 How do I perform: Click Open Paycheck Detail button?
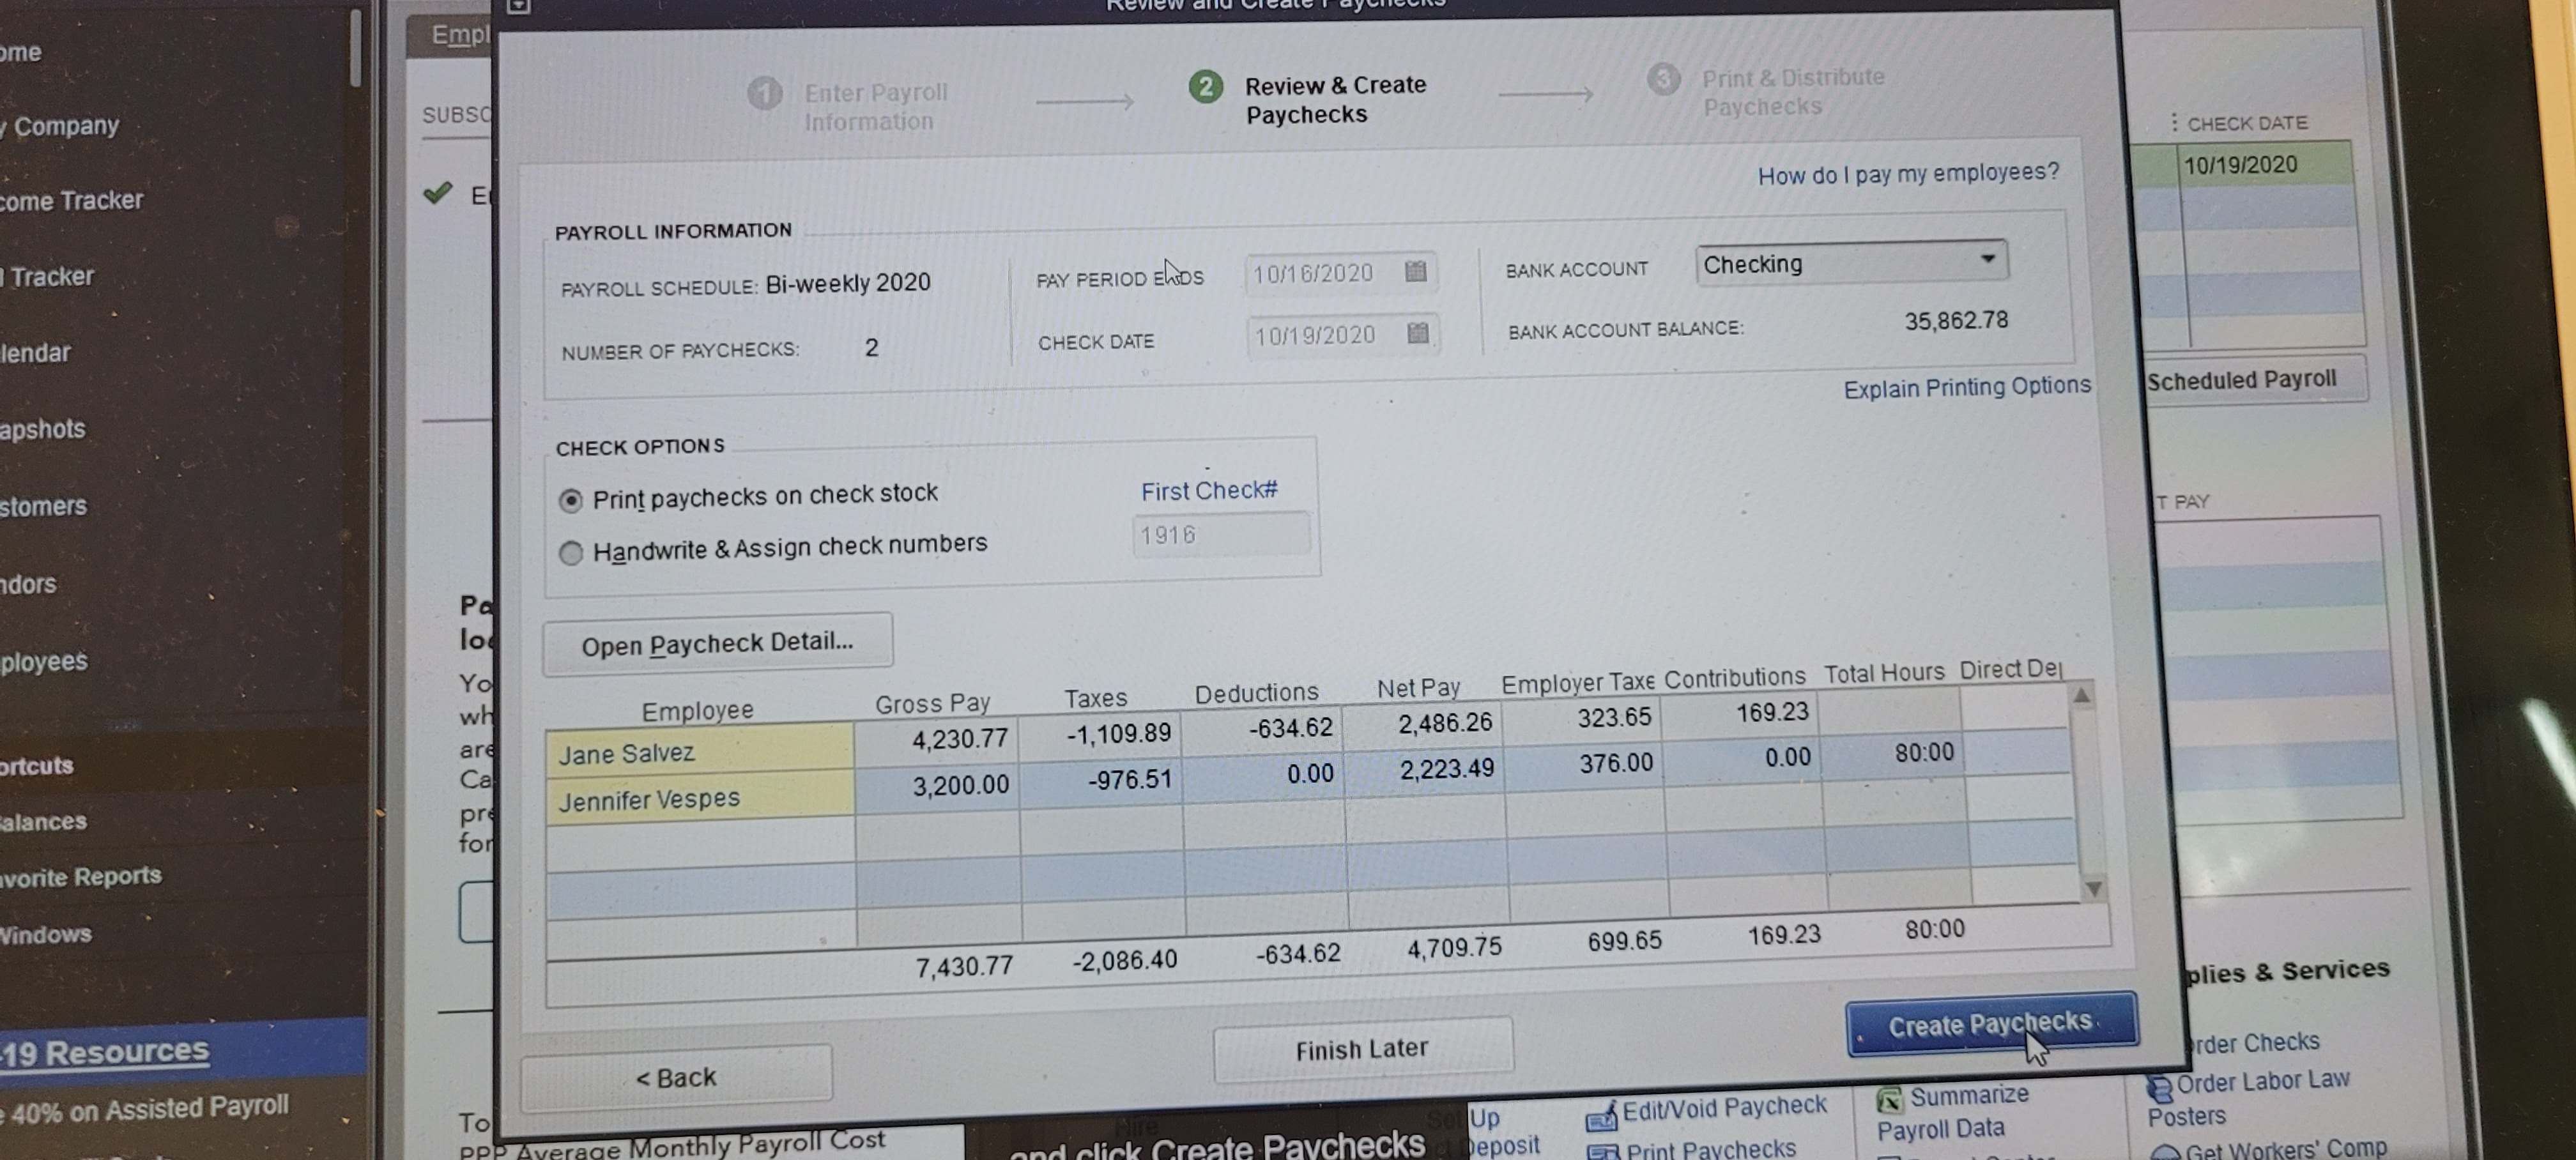[x=717, y=643]
